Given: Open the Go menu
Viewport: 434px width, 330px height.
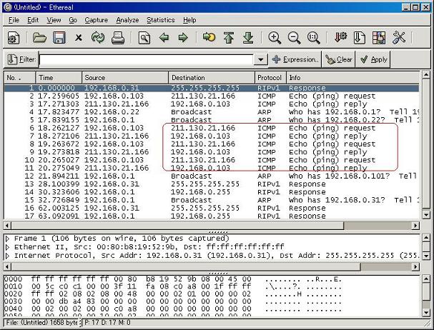Looking at the screenshot, I should 73,20.
